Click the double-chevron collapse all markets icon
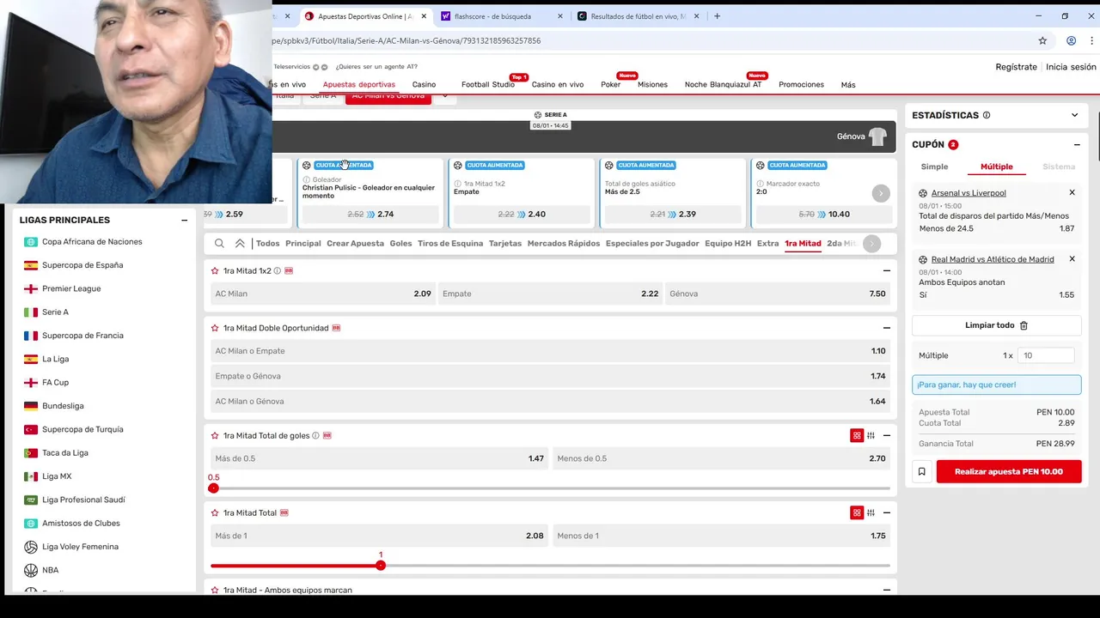1100x618 pixels. pos(240,244)
